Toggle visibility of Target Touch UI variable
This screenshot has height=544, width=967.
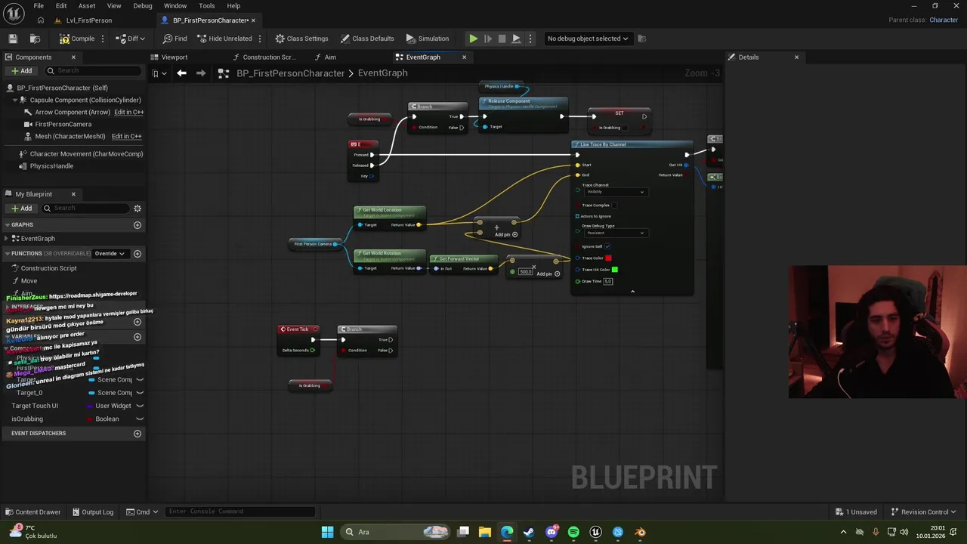point(140,406)
